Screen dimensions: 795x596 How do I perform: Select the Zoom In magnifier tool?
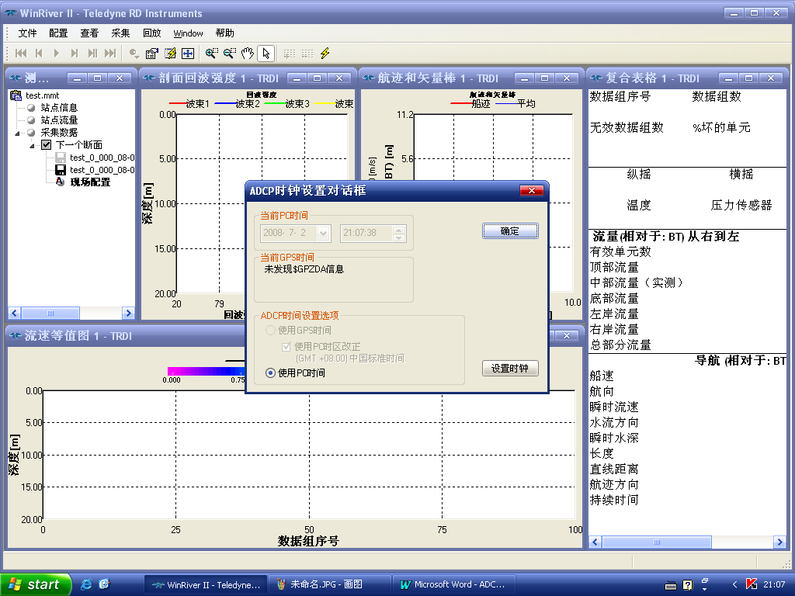pos(210,54)
